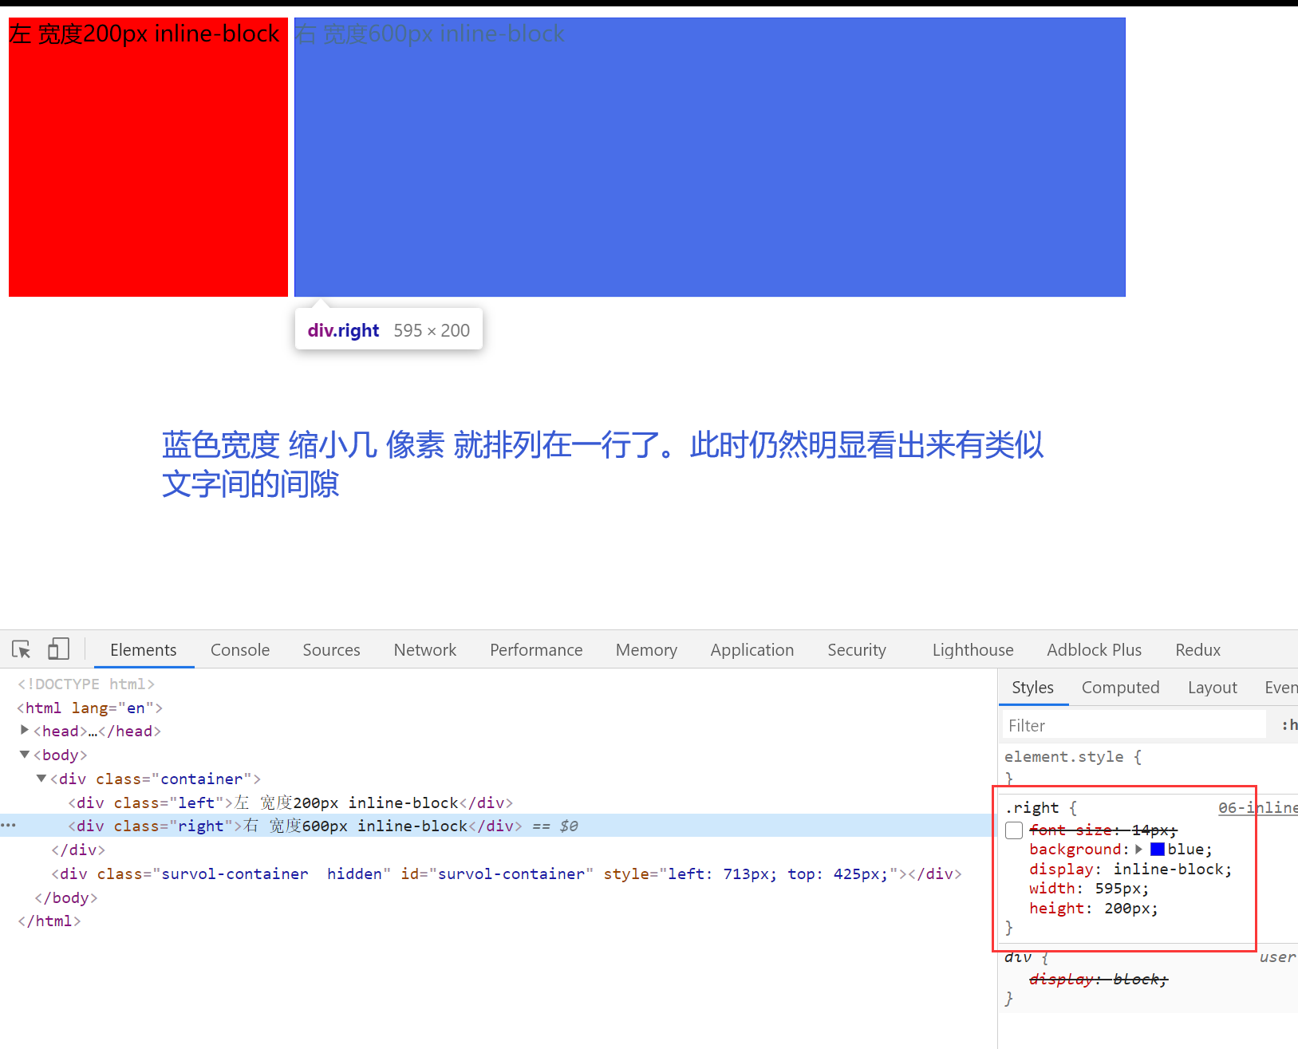The width and height of the screenshot is (1298, 1049).
Task: Open the Layout tab
Action: click(x=1212, y=687)
